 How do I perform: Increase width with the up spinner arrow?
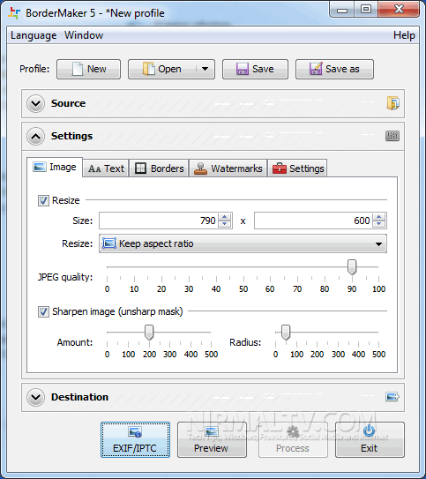225,217
